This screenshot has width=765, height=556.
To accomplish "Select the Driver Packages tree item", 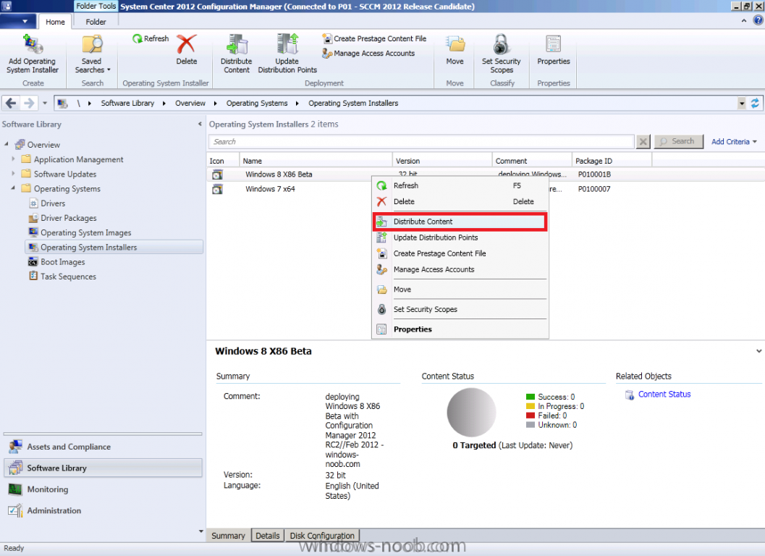I will pyautogui.click(x=68, y=218).
